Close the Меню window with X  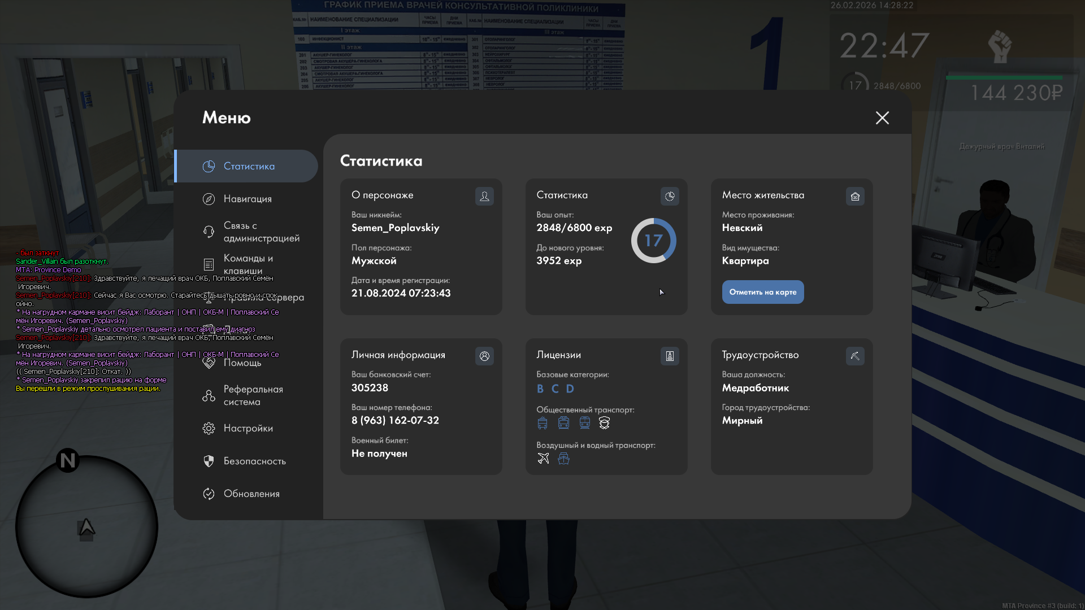click(882, 117)
